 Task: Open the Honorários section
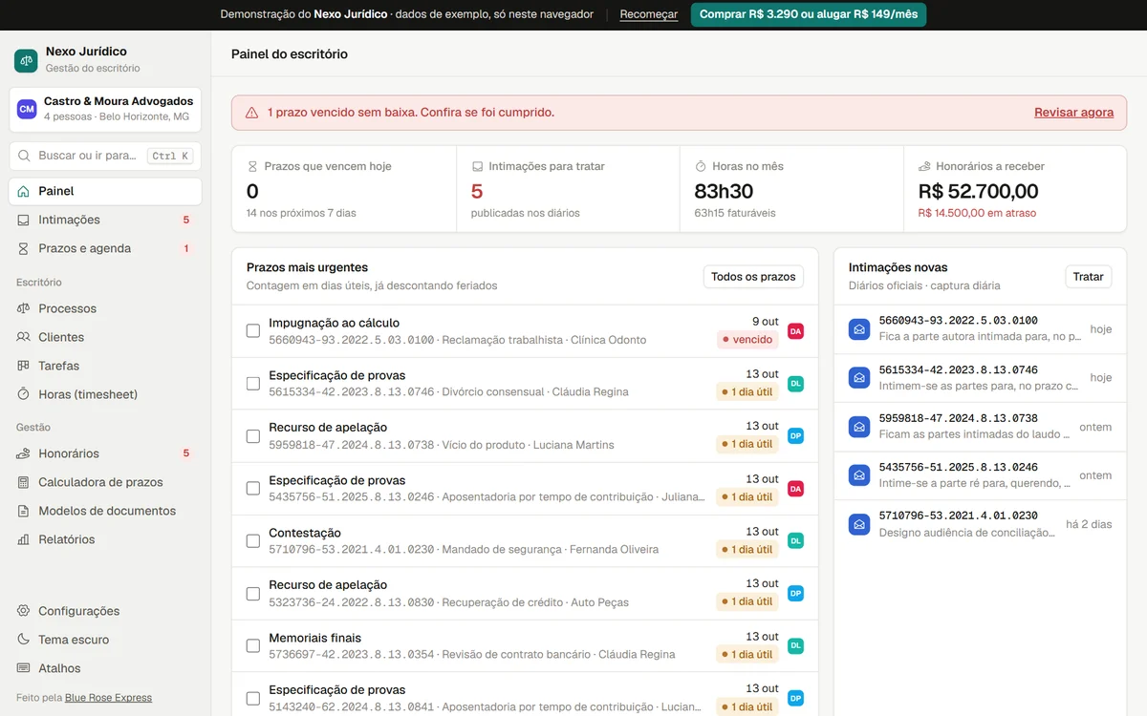click(x=105, y=453)
